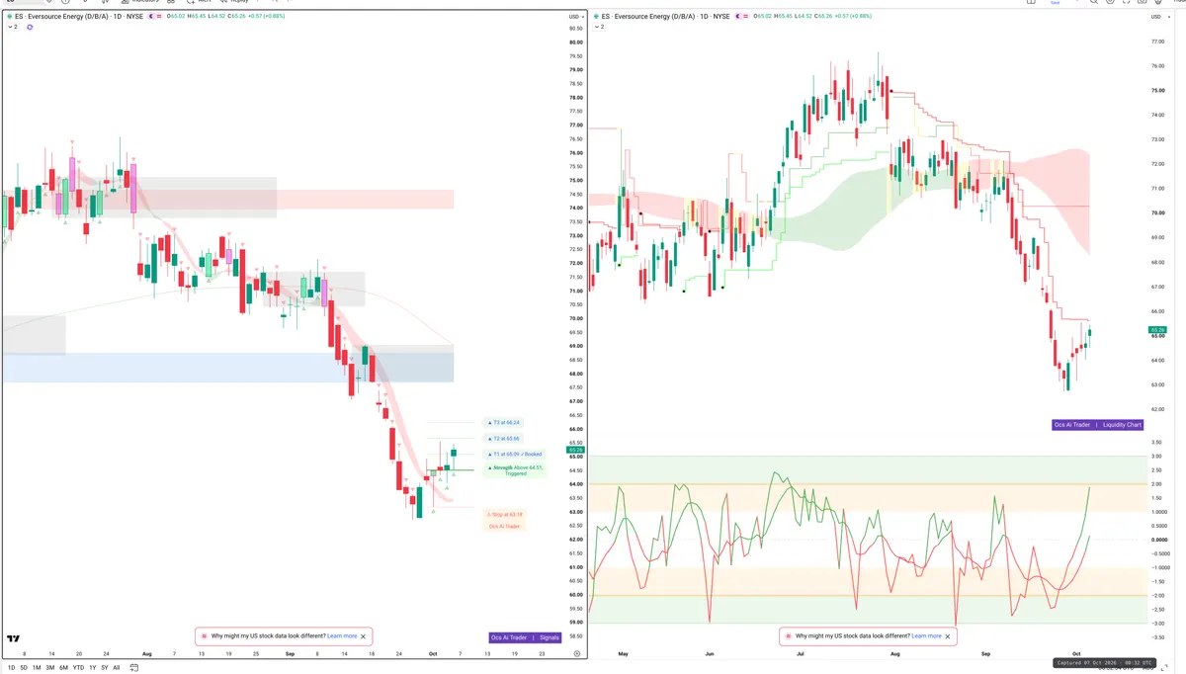Click the Ocs Ai Trader Signals badge

point(525,637)
